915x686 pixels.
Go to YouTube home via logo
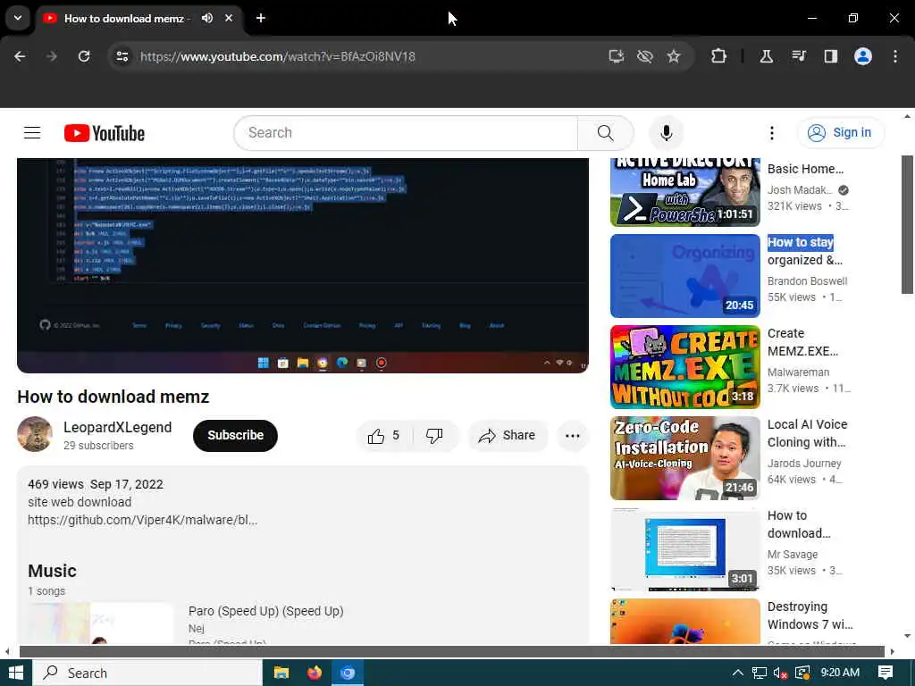[x=105, y=133]
